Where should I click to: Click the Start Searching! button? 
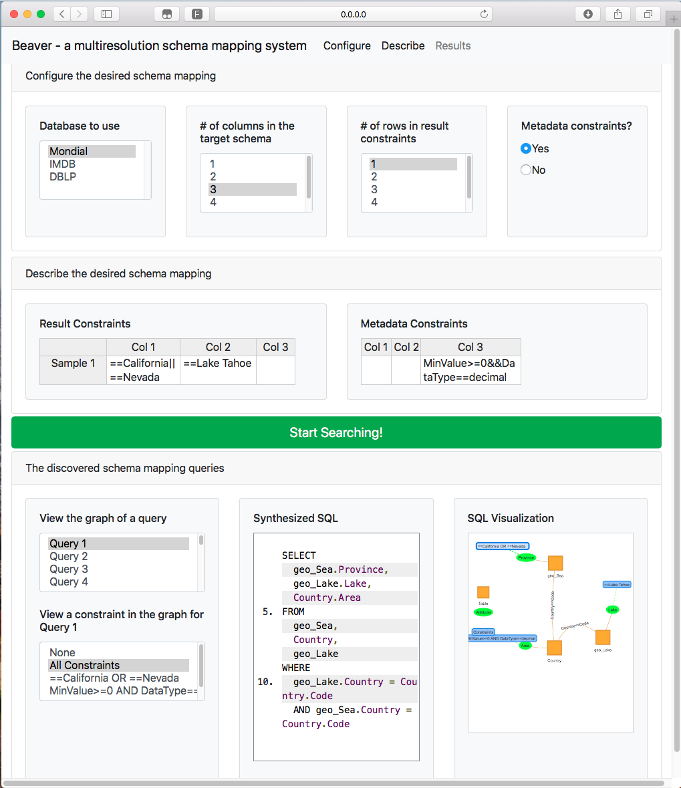click(336, 432)
